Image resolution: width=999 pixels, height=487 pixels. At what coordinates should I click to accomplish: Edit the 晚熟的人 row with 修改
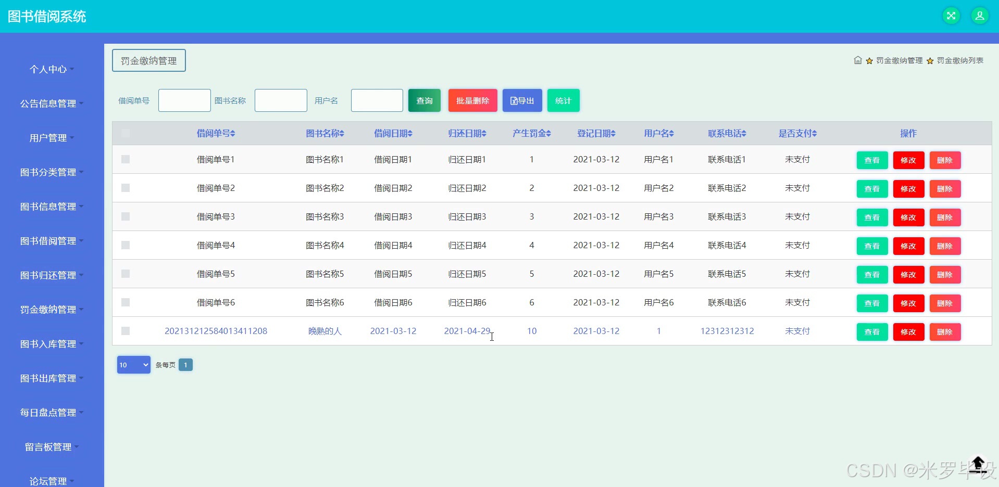tap(908, 332)
